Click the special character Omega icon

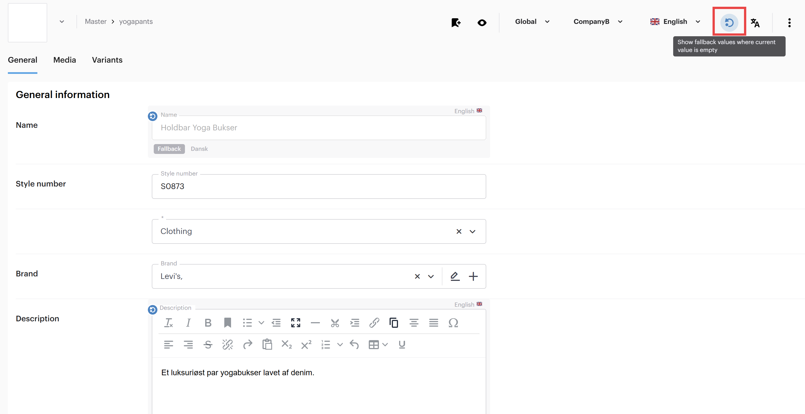tap(453, 322)
